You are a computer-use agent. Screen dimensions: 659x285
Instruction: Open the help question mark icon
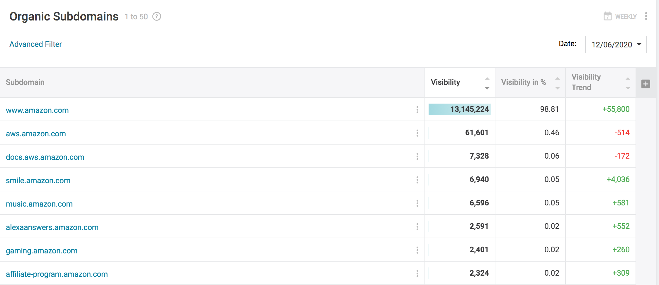click(157, 16)
